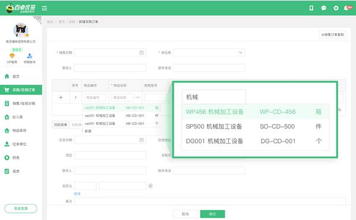Click the switch account icon in the sidebar
This screenshot has width=356, height=220.
click(30, 56)
